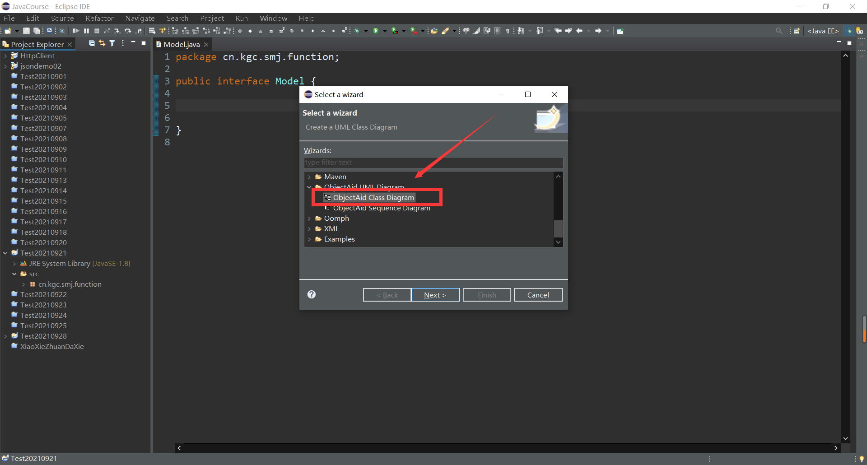
Task: Open the Navigate menu
Action: pos(140,19)
